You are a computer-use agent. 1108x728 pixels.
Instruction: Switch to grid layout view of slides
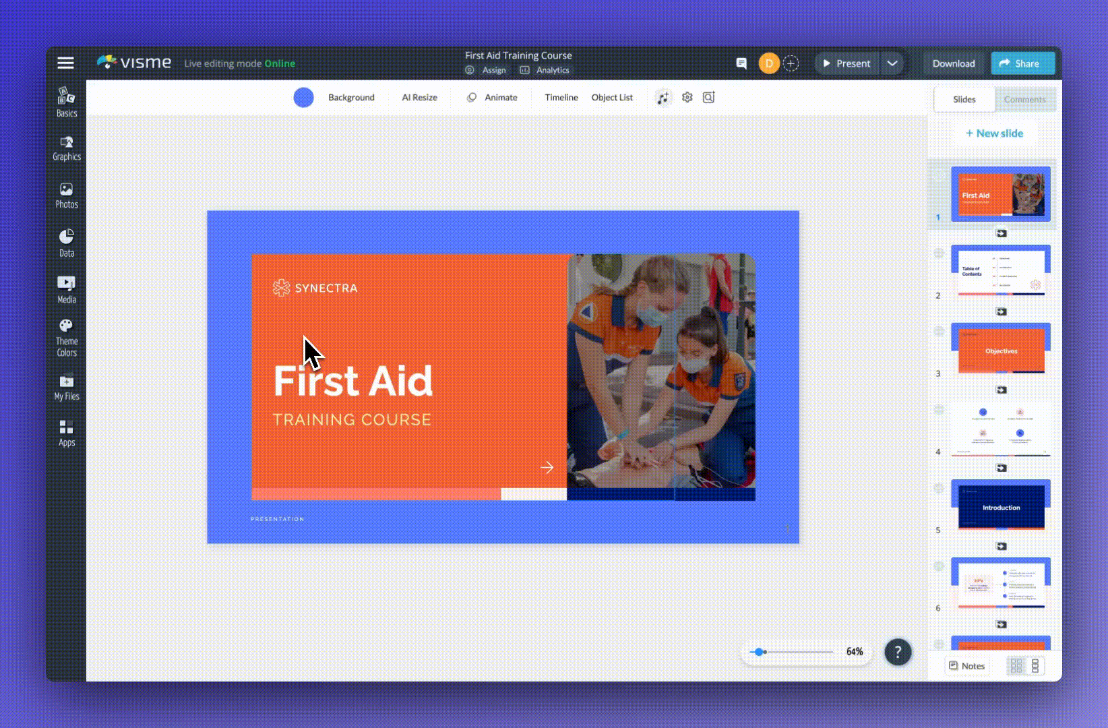1016,665
